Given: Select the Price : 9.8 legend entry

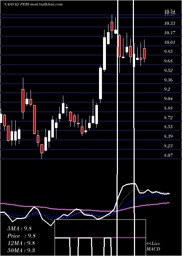Looking at the screenshot, I should (x=21, y=236).
